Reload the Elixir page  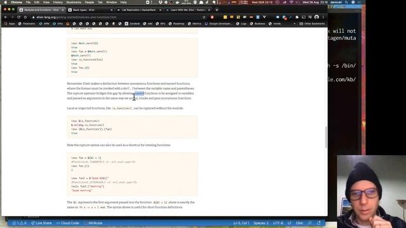coord(18,17)
